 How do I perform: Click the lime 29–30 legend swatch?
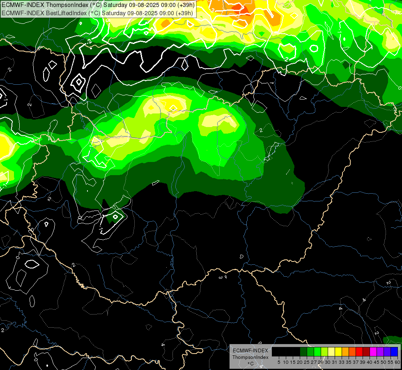(324, 351)
